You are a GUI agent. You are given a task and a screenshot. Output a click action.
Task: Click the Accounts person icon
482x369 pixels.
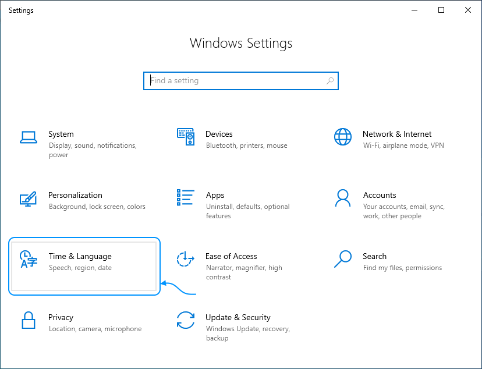(x=343, y=198)
